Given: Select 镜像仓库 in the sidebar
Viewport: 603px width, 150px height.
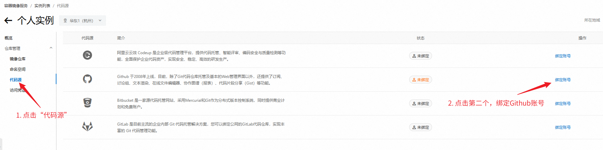Looking at the screenshot, I should point(18,59).
